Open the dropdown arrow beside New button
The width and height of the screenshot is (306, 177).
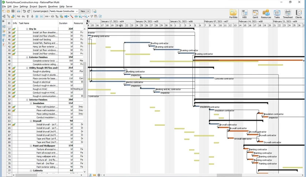(x=88, y=11)
